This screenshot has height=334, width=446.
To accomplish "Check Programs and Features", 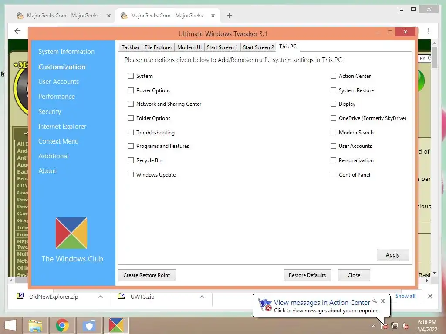I will pyautogui.click(x=131, y=146).
